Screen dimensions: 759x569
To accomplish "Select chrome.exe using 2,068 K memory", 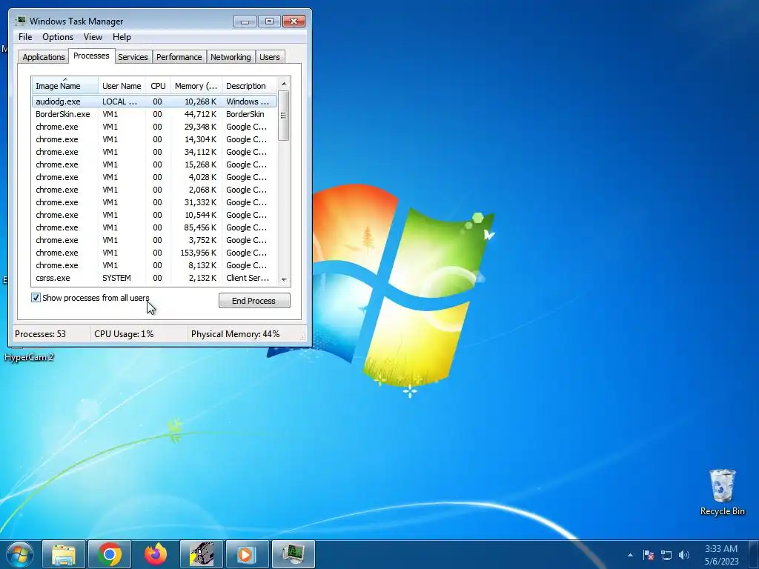I will point(154,190).
